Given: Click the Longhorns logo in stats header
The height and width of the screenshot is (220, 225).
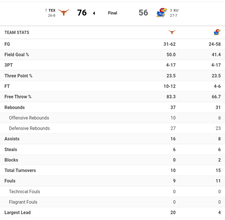Looking at the screenshot, I should coord(172,32).
